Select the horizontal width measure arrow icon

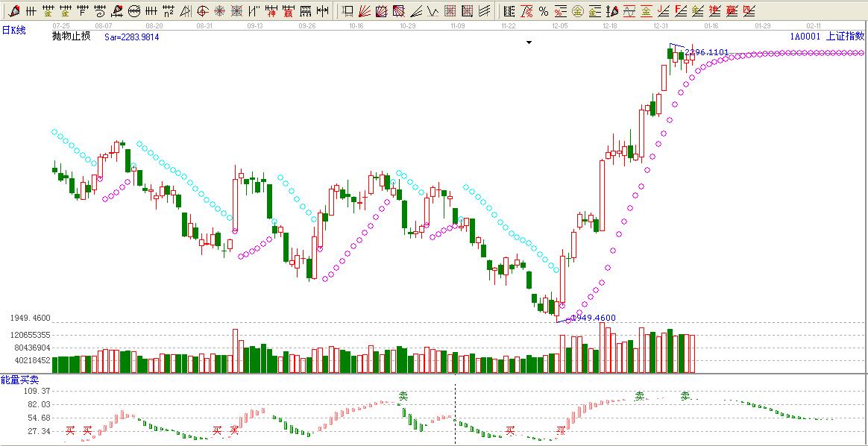[x=322, y=11]
